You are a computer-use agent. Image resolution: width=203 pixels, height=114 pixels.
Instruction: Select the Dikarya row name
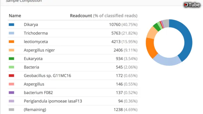click(31, 25)
